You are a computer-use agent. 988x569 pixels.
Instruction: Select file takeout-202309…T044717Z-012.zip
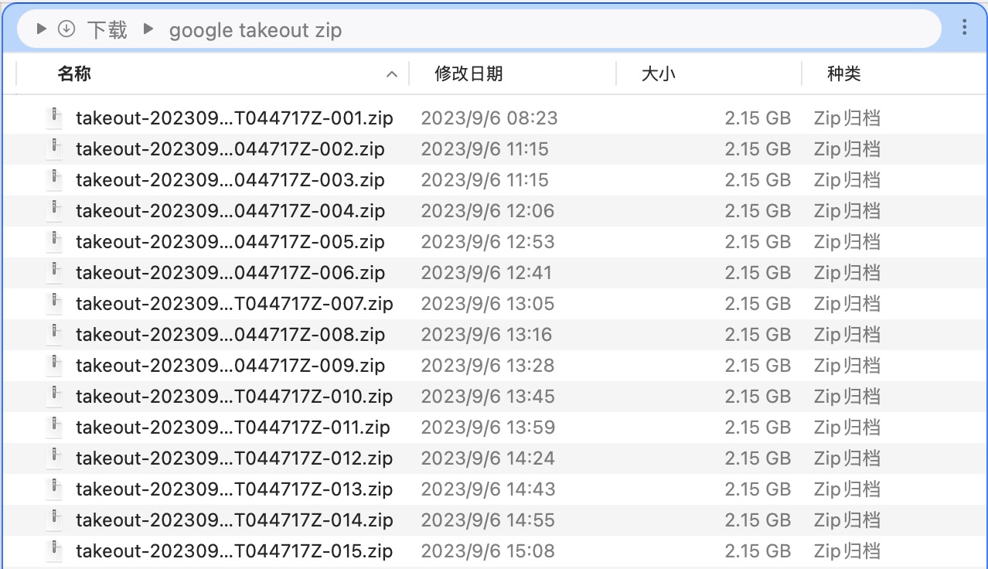pos(234,458)
